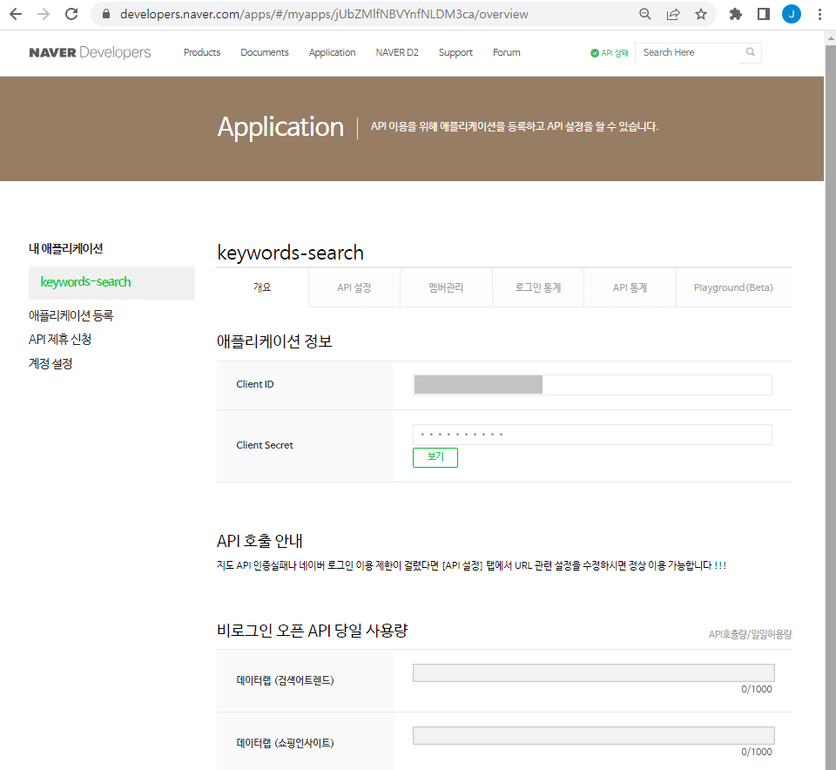
Task: Open the browser extensions puzzle icon
Action: tap(736, 14)
